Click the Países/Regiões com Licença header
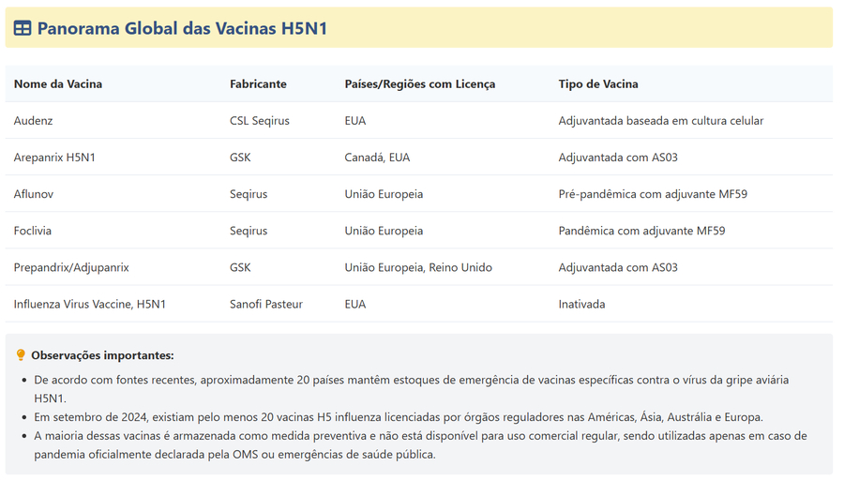 point(419,84)
